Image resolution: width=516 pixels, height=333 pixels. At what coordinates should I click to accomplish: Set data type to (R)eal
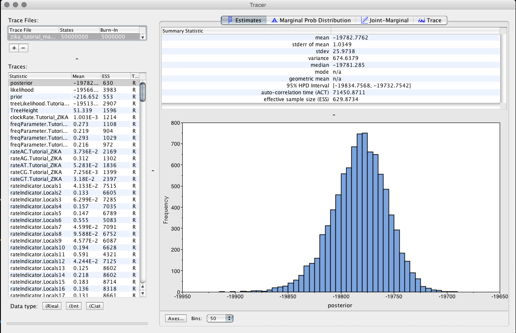(x=52, y=306)
